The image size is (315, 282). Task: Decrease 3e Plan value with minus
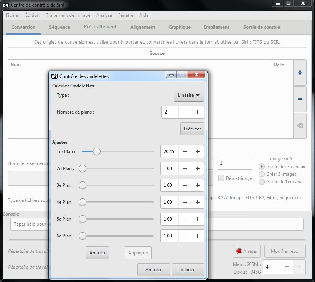click(185, 185)
